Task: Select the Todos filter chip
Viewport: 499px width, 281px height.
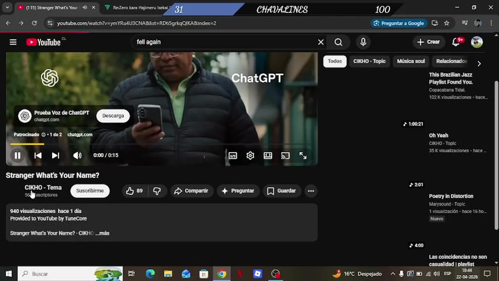Action: tap(335, 61)
